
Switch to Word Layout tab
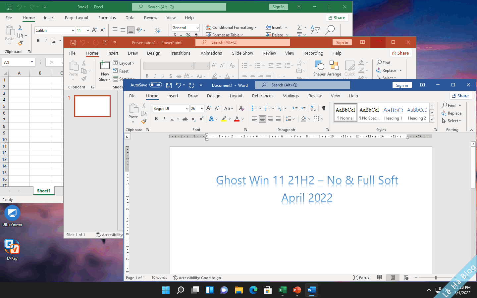coord(236,96)
